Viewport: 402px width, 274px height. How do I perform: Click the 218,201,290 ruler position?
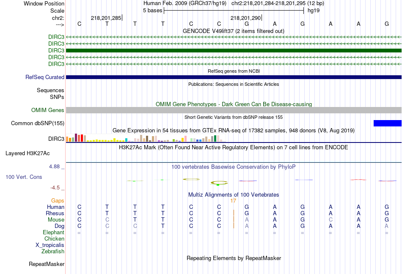click(245, 18)
